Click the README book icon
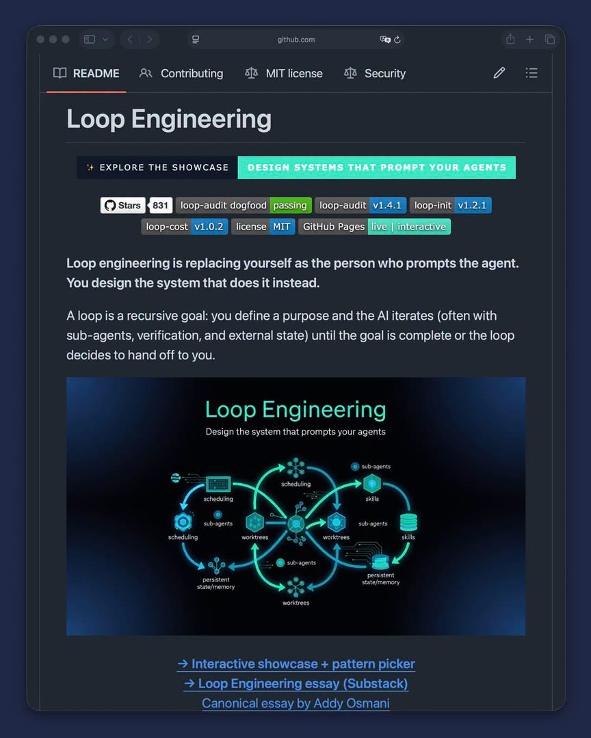The image size is (591, 738). tap(60, 73)
